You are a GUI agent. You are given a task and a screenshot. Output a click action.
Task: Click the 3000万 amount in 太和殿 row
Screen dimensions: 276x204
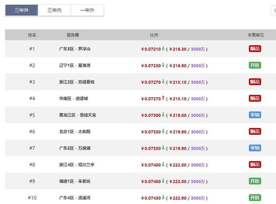[x=198, y=132]
